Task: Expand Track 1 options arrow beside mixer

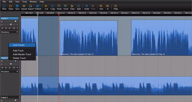Action: [17, 28]
